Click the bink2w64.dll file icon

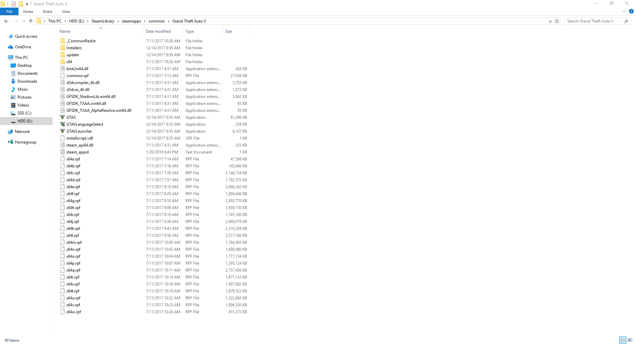[x=63, y=69]
